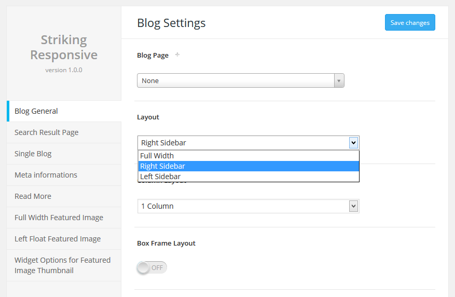Go to the Single Blog section
The width and height of the screenshot is (455, 297).
tap(33, 154)
